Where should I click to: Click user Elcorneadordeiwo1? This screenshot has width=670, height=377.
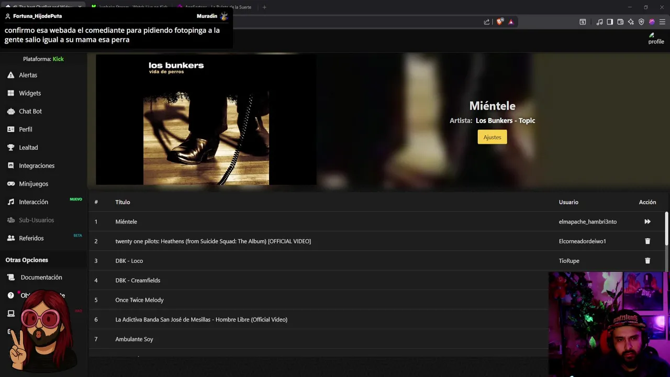tap(582, 241)
